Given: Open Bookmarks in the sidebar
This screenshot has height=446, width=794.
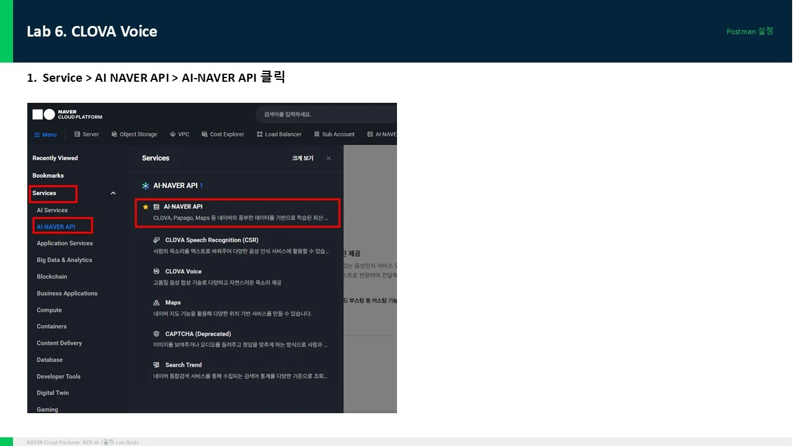Looking at the screenshot, I should pos(48,175).
